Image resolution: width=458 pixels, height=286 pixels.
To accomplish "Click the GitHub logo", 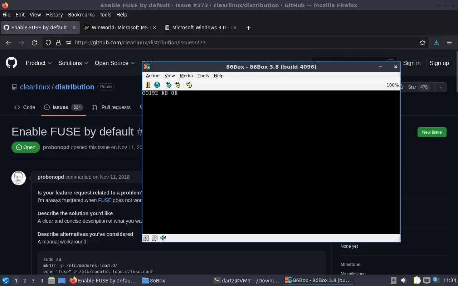I will tap(11, 63).
